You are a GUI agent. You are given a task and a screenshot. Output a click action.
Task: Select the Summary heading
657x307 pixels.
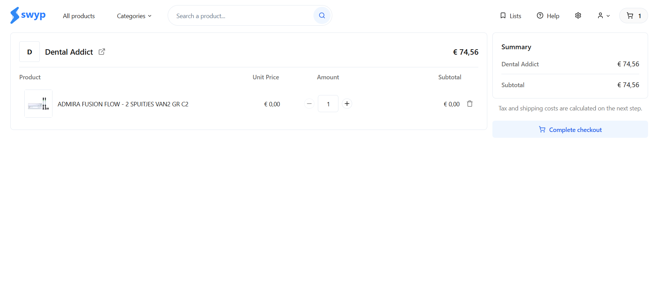(x=516, y=47)
